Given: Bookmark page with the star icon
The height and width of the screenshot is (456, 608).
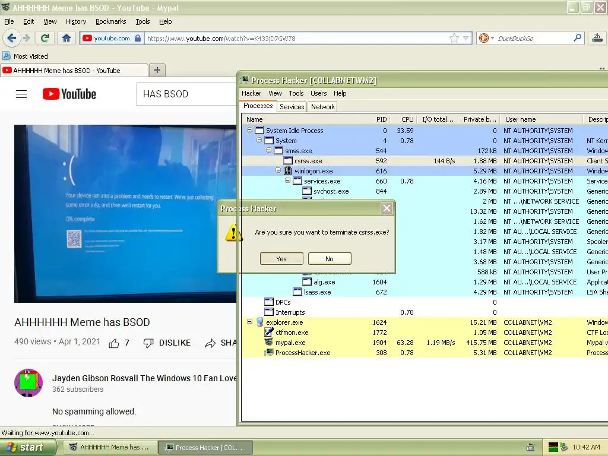Looking at the screenshot, I should click(x=454, y=39).
